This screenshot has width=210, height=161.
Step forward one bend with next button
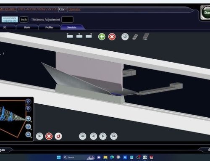103,136
